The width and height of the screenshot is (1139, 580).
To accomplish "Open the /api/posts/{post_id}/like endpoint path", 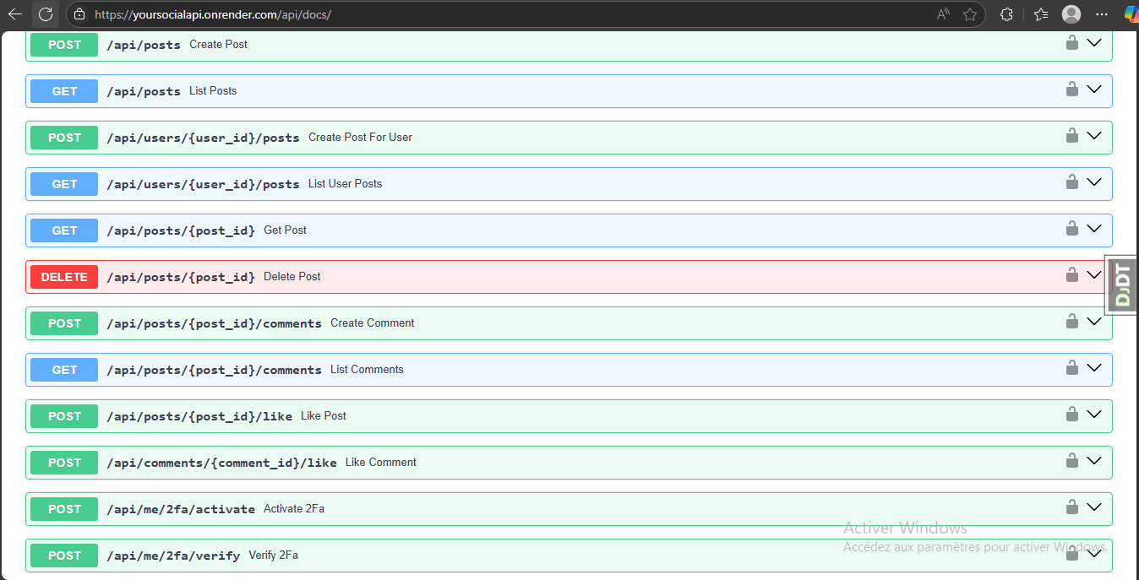I will (x=199, y=416).
